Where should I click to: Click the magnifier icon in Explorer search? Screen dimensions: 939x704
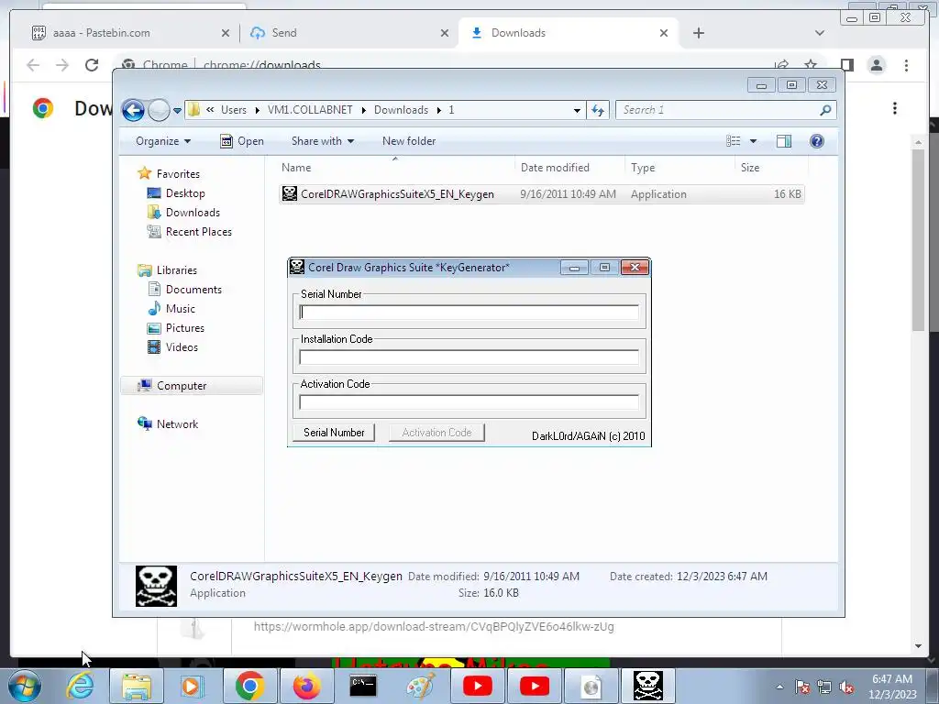pyautogui.click(x=826, y=110)
